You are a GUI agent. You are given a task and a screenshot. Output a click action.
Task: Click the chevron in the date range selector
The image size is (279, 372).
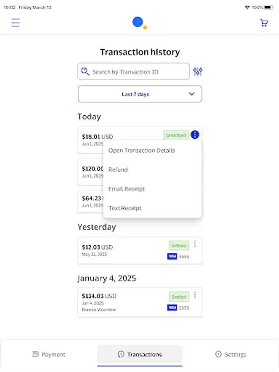click(x=191, y=94)
